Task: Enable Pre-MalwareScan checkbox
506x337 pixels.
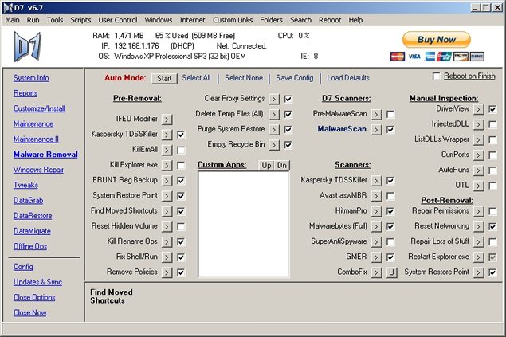Action: point(390,114)
